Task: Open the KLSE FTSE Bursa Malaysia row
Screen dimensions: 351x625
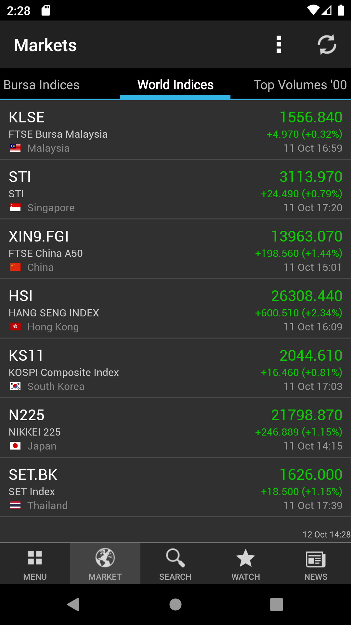Action: click(x=175, y=130)
